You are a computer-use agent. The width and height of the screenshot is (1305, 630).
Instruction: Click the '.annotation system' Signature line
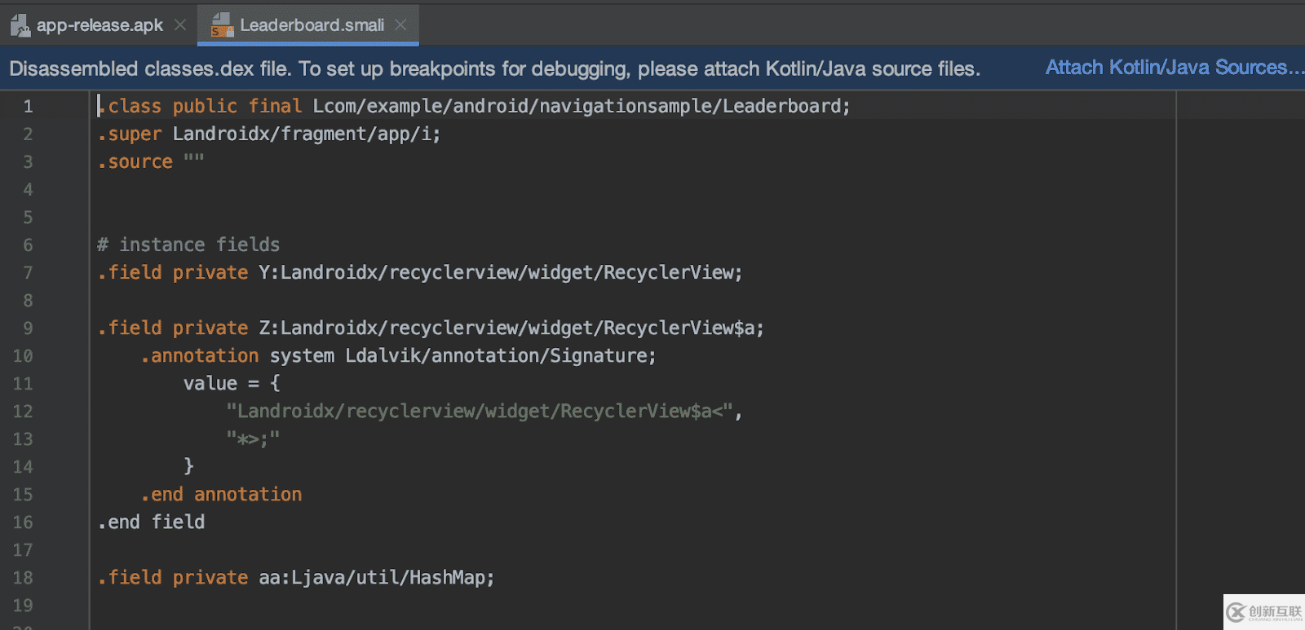(398, 355)
